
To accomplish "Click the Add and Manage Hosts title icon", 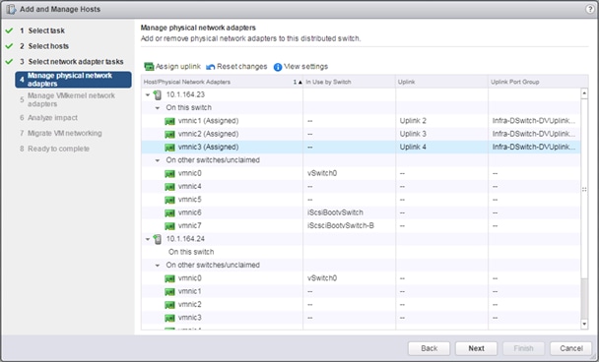I will (x=11, y=9).
